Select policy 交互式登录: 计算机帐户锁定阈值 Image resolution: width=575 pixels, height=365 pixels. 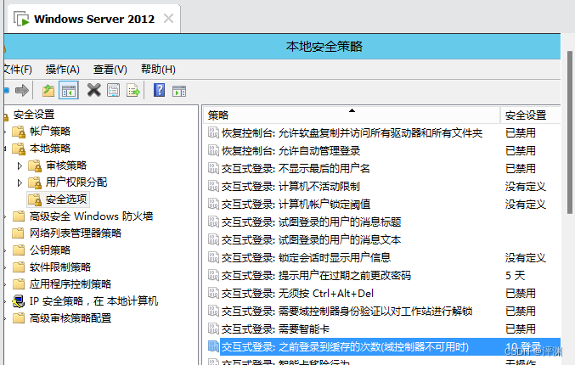tap(296, 204)
